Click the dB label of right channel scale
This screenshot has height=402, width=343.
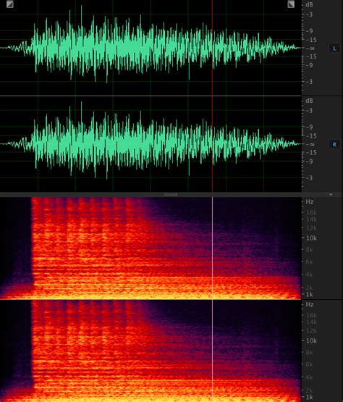click(309, 101)
